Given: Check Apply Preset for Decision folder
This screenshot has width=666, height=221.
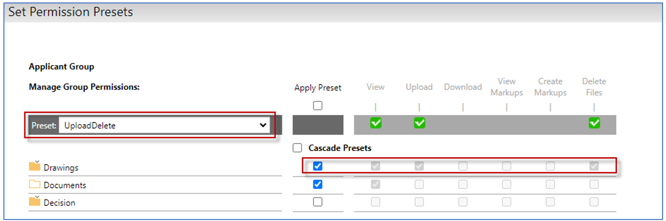Looking at the screenshot, I should 318,202.
